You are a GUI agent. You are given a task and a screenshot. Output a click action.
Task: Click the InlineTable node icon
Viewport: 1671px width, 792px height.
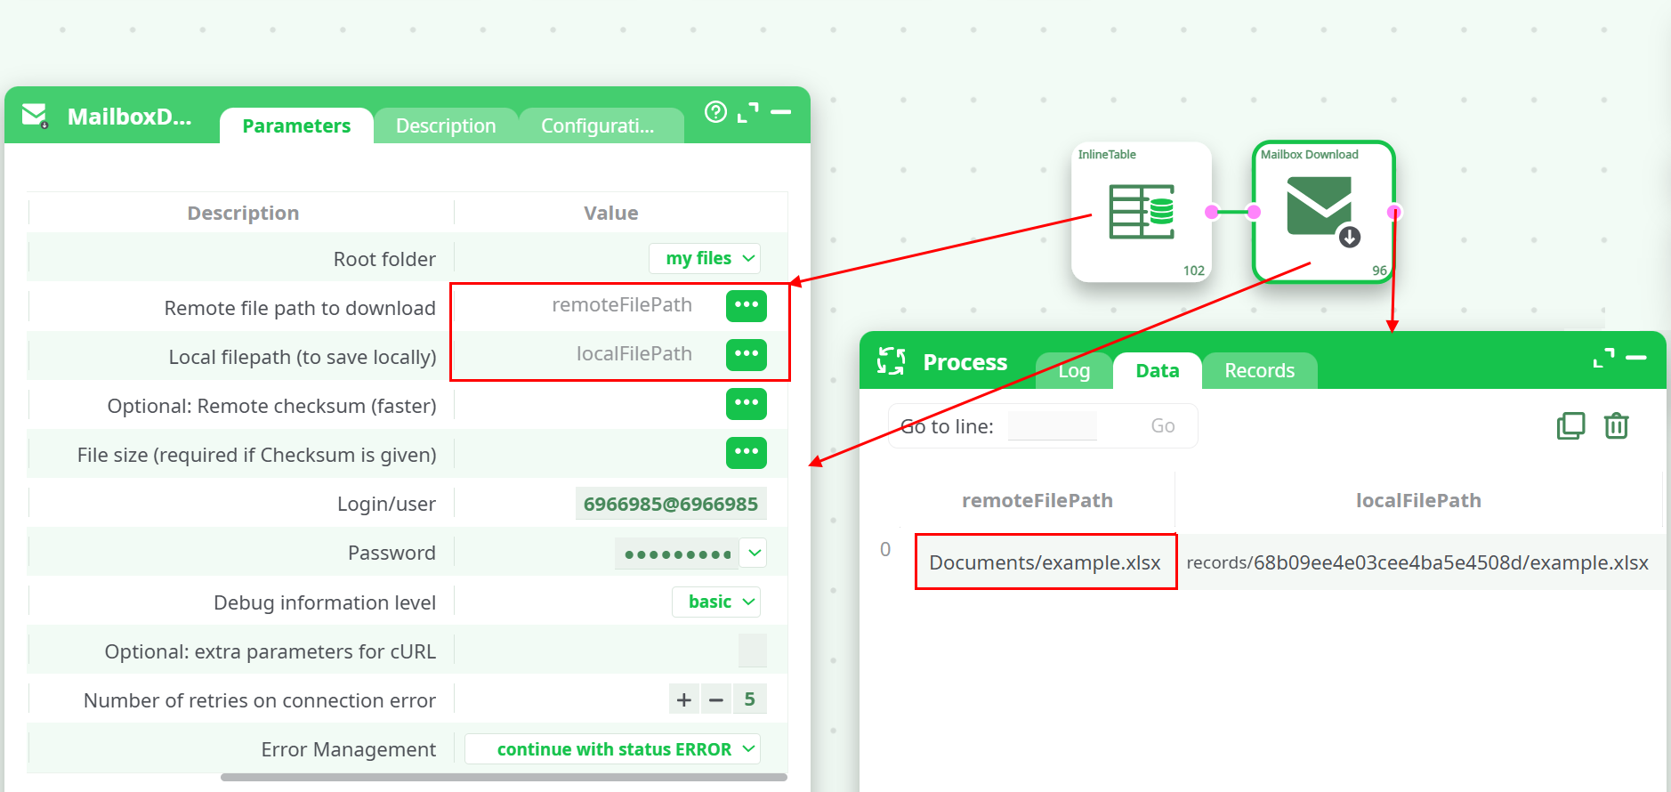pyautogui.click(x=1141, y=212)
